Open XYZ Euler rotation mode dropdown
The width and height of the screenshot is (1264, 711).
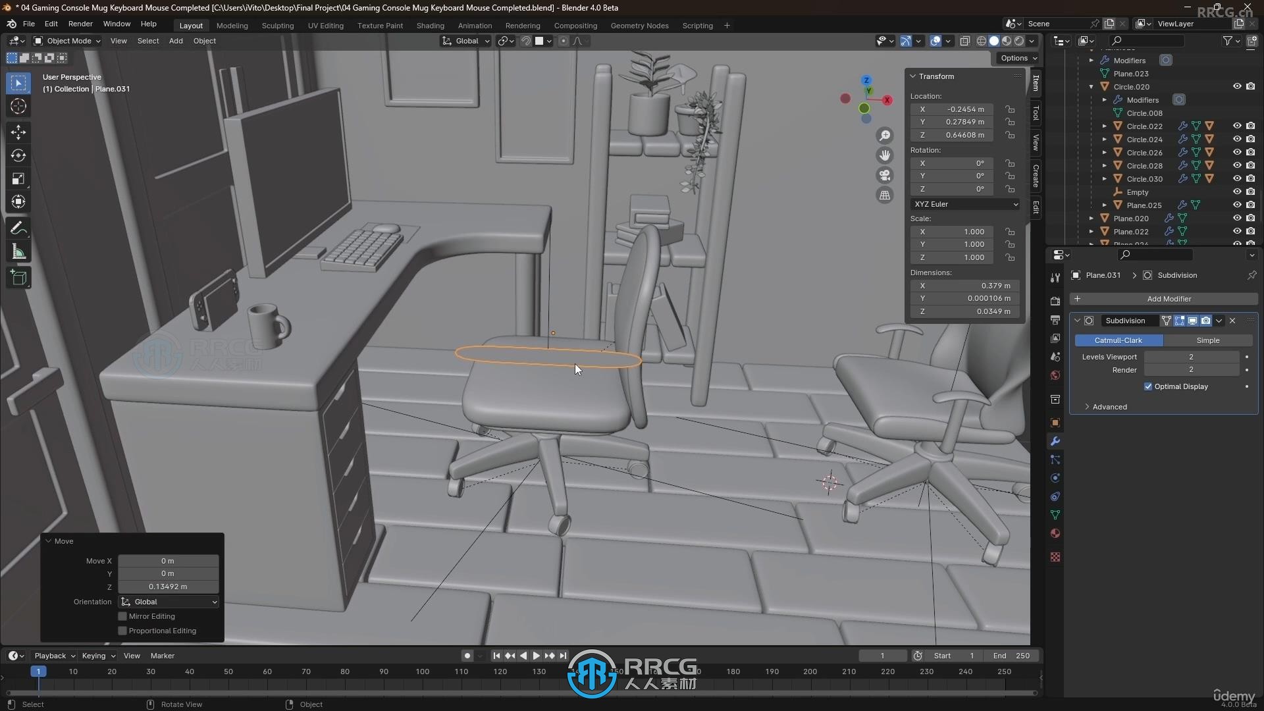point(965,204)
